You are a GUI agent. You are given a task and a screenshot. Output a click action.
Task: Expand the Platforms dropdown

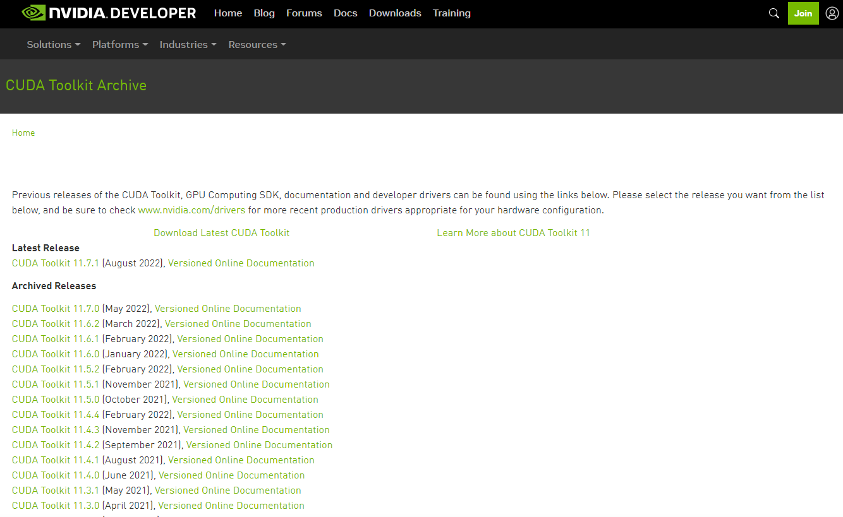point(120,45)
